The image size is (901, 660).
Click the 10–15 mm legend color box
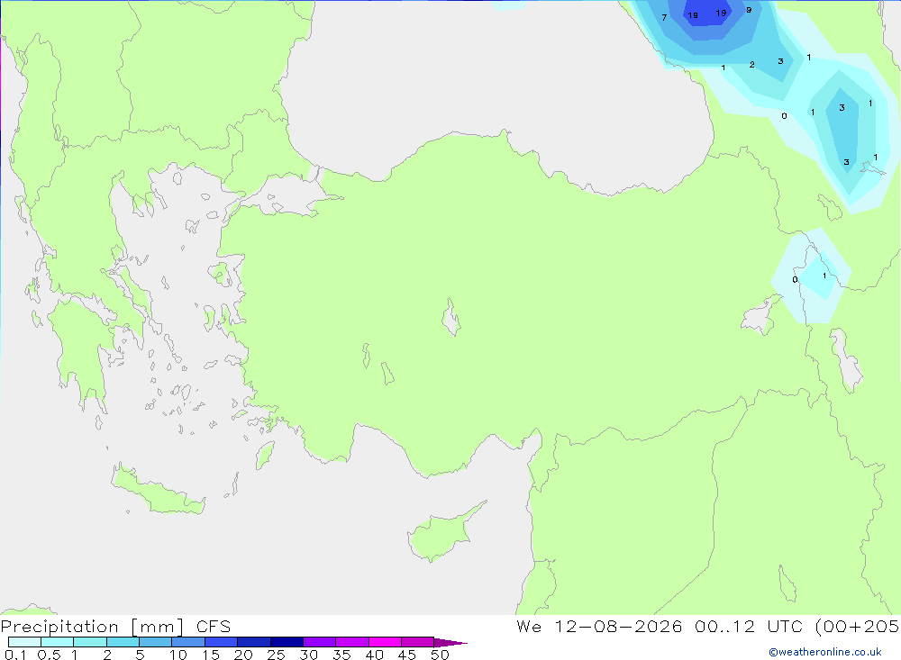click(x=188, y=642)
